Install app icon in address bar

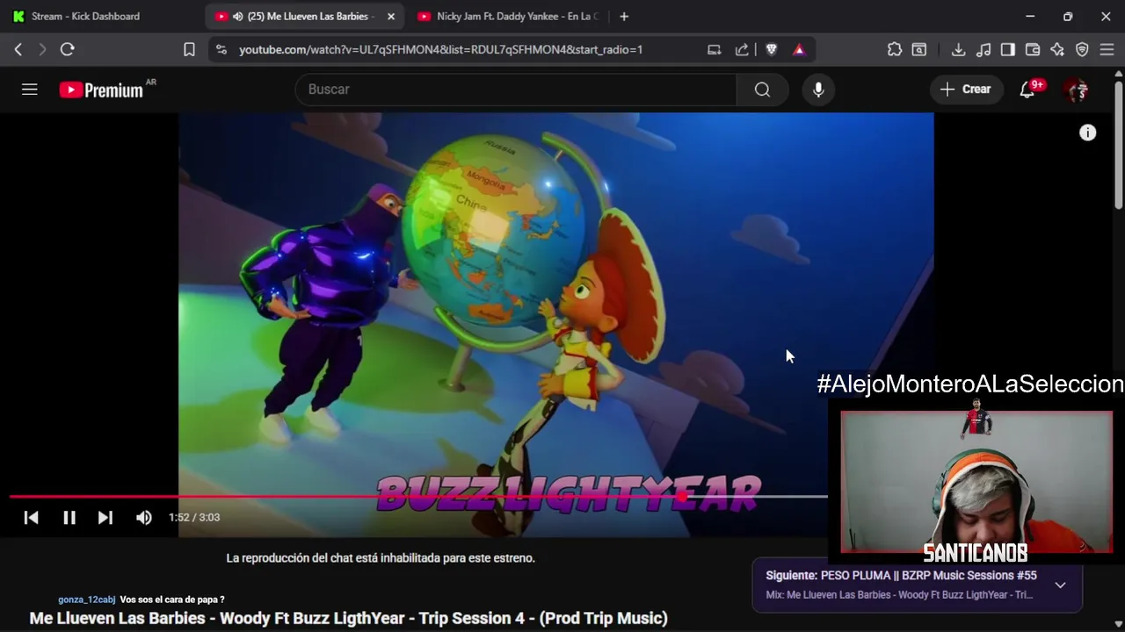(715, 50)
